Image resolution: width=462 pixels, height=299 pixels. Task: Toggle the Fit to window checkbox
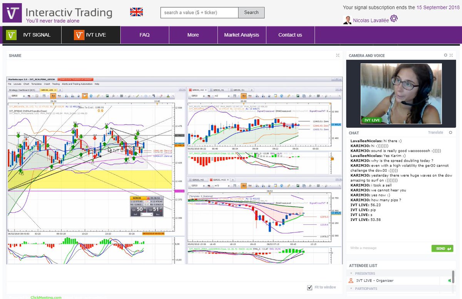point(310,287)
